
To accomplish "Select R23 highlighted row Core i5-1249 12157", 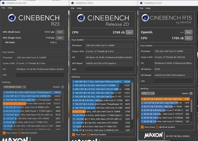I will pyautogui.click(x=32, y=104).
